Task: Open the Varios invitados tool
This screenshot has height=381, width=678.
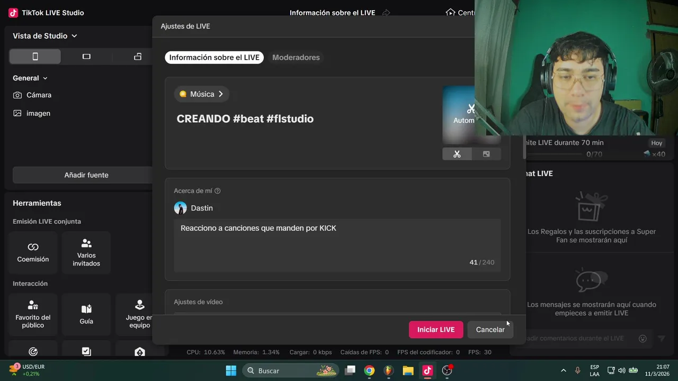Action: point(86,252)
